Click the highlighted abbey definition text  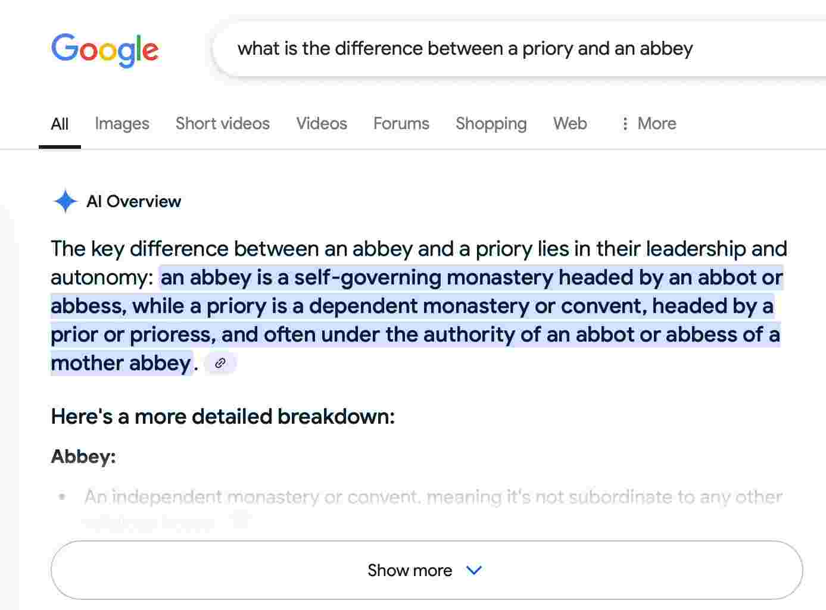[x=417, y=306]
